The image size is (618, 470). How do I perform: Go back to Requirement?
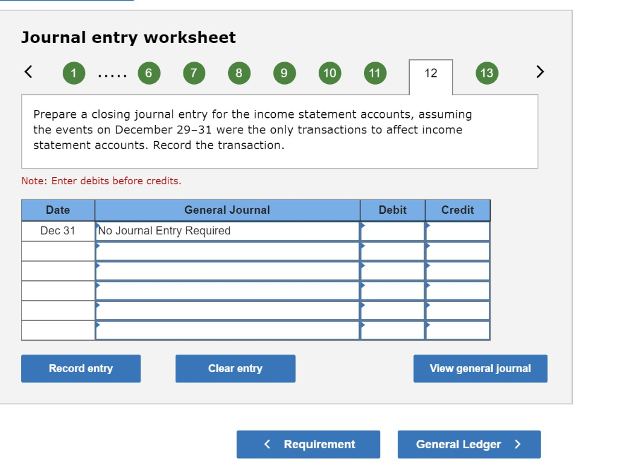coord(308,445)
